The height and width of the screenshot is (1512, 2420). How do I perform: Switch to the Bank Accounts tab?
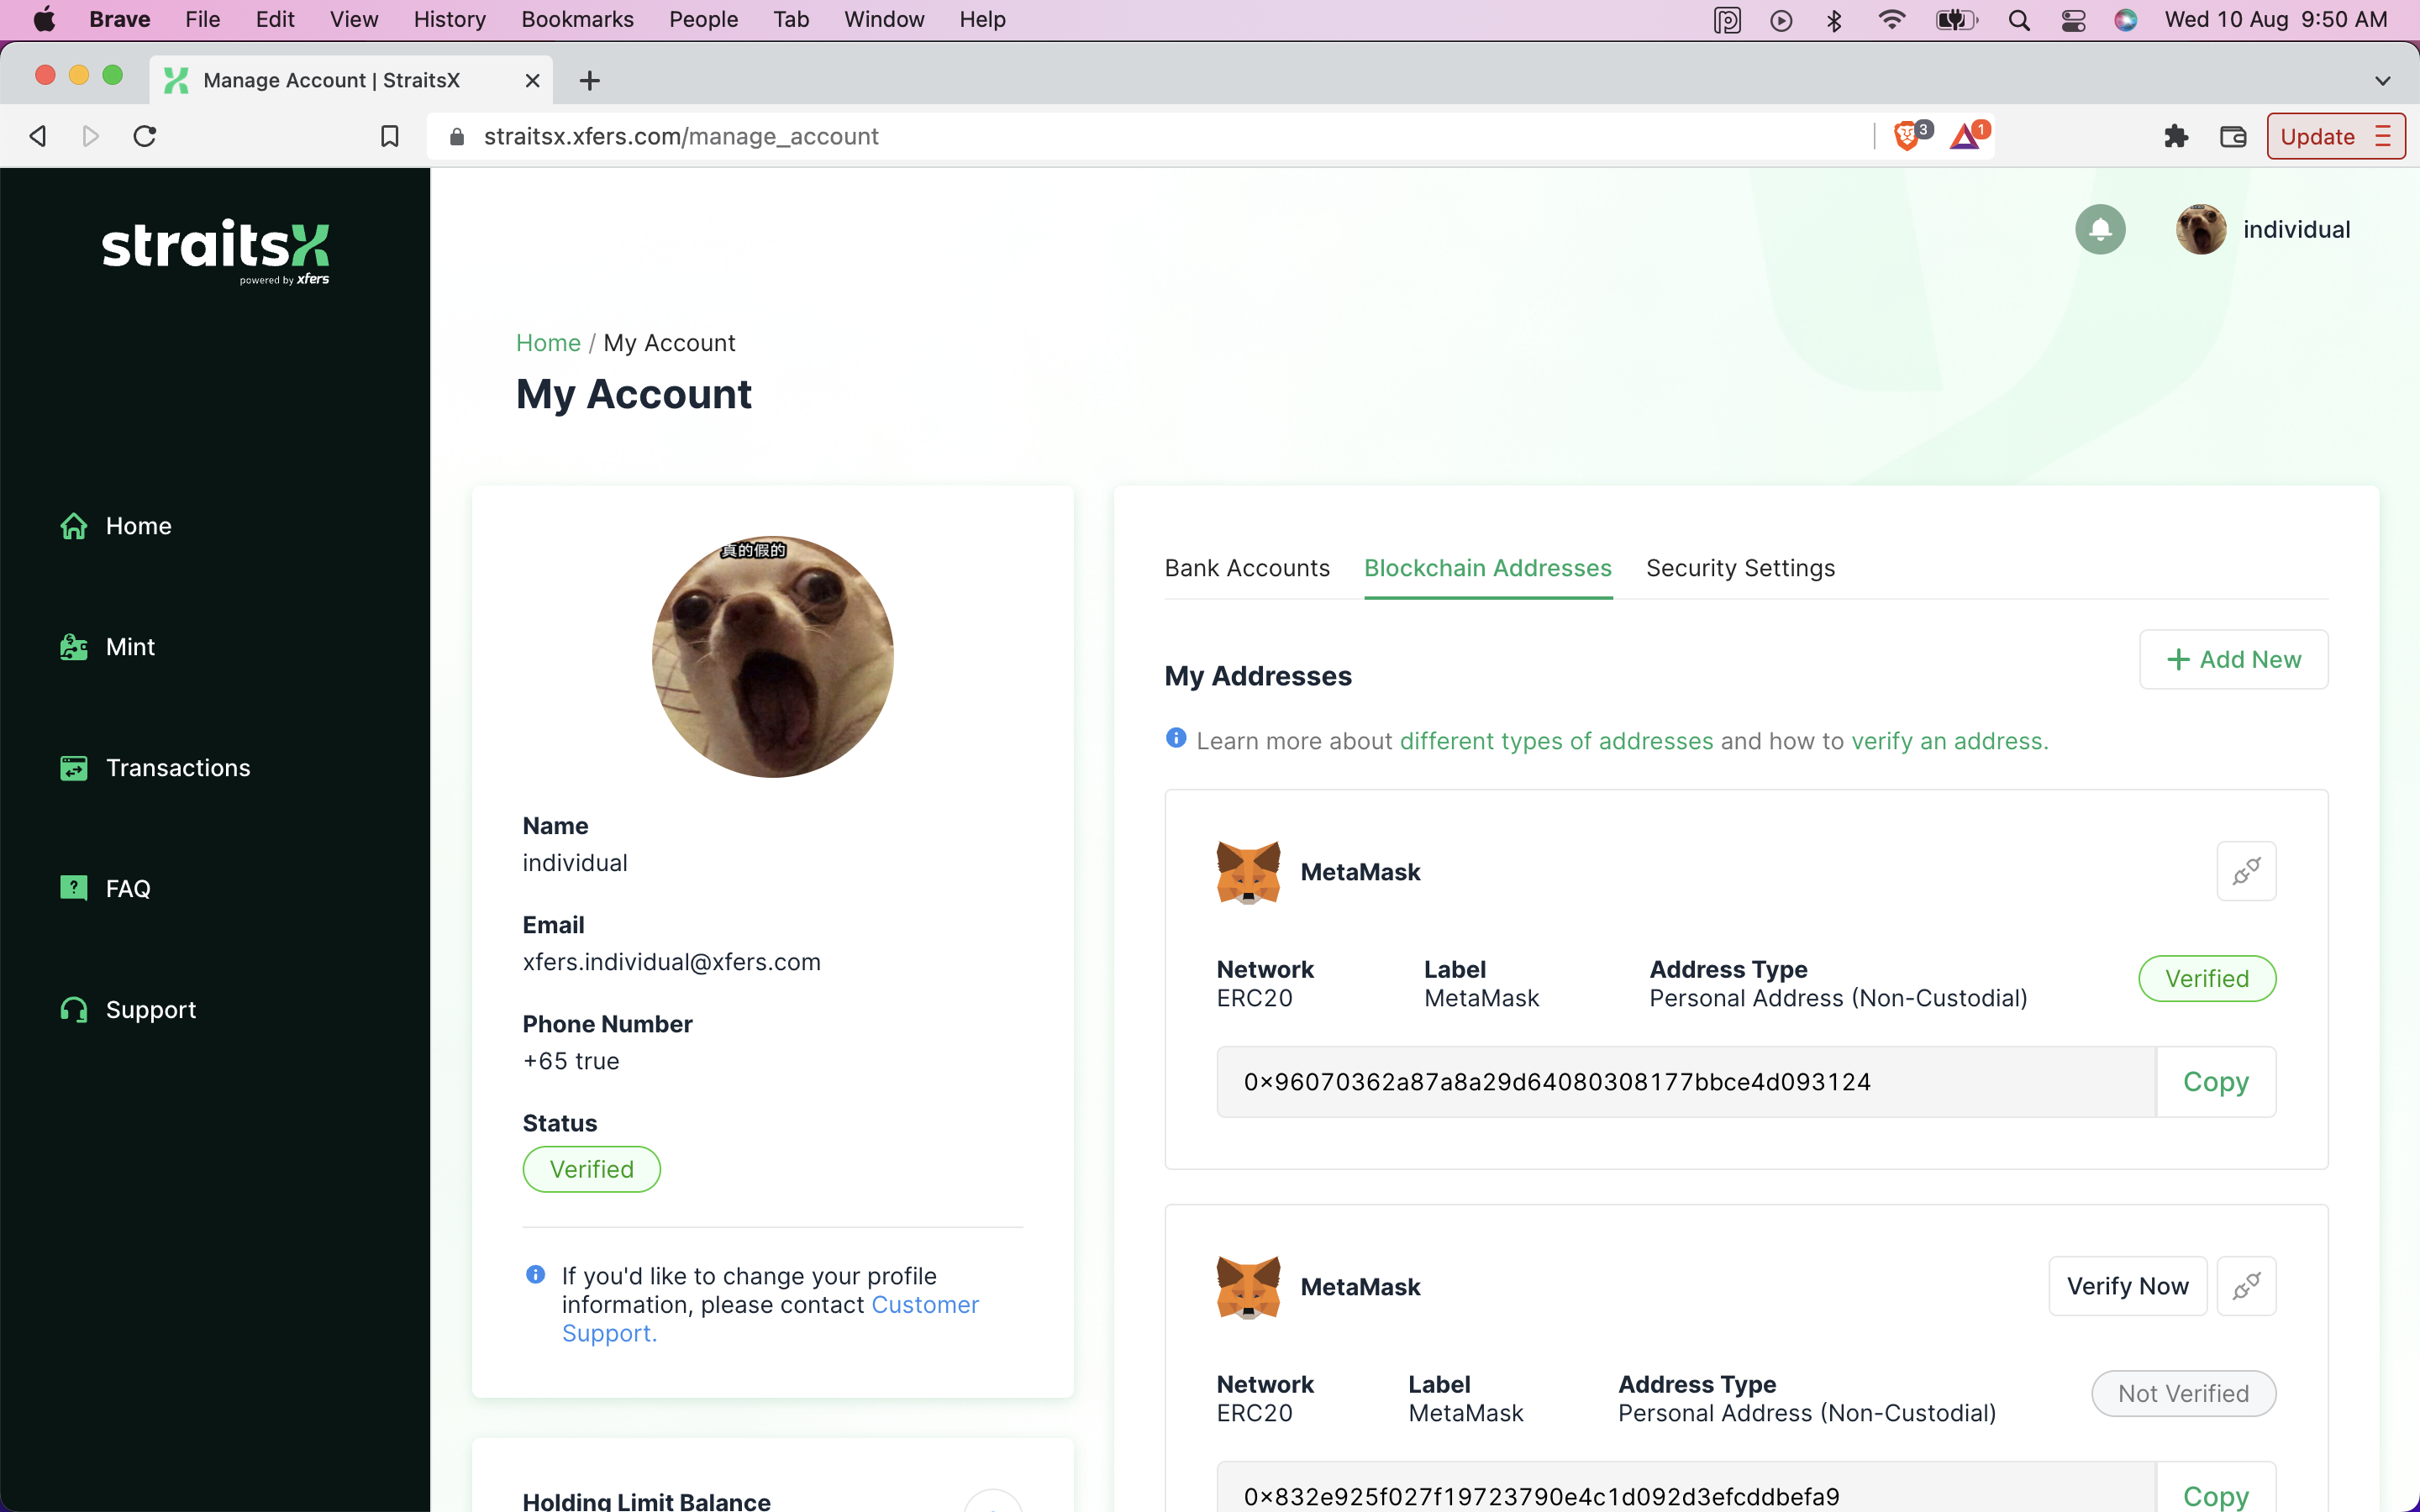(1246, 568)
